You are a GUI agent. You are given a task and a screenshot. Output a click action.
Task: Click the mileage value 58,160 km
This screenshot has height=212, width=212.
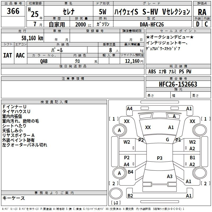[32, 38]
